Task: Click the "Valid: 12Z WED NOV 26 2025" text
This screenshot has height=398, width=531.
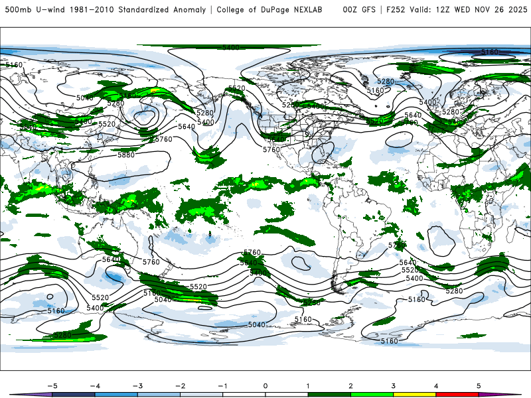Action: point(469,9)
